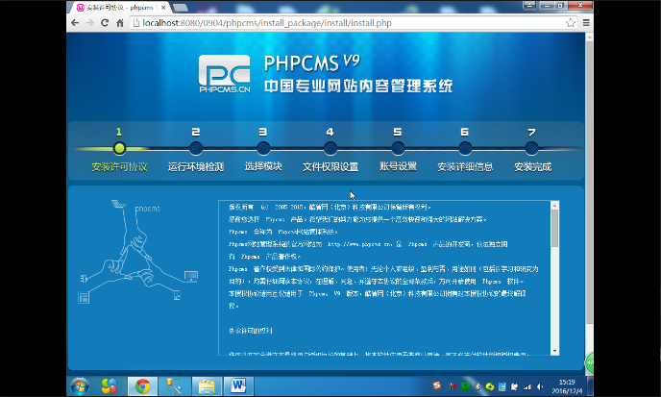The image size is (661, 397).
Task: Open the Action Center flag tray icon
Action: point(514,386)
